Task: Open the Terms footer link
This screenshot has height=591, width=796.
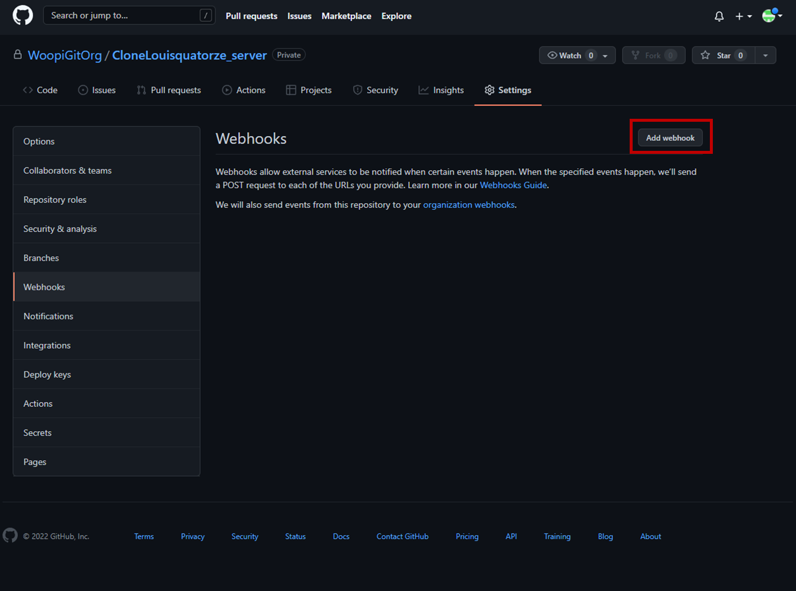Action: 144,536
